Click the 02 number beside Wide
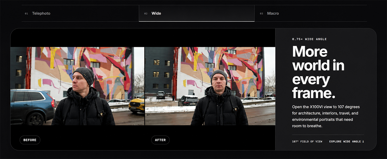Viewport: 387px width, 159px height. tap(146, 14)
